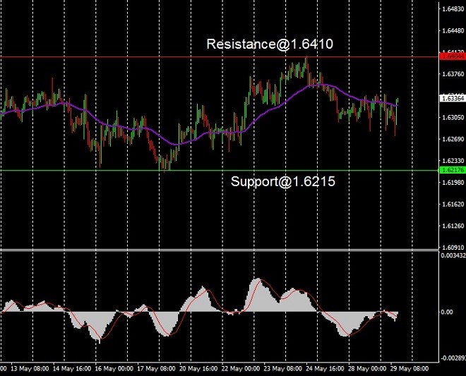Click the 1.60910 price scale value
The image size is (466, 376).
[x=453, y=247]
